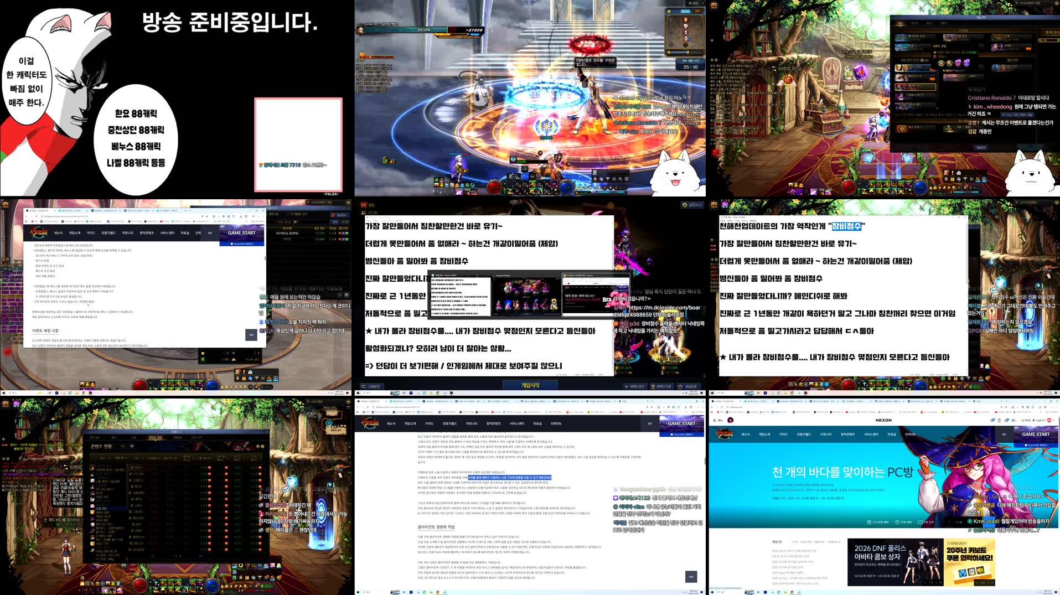
Task: Click GAME START in the browser window over the game lobby
Action: point(241,232)
